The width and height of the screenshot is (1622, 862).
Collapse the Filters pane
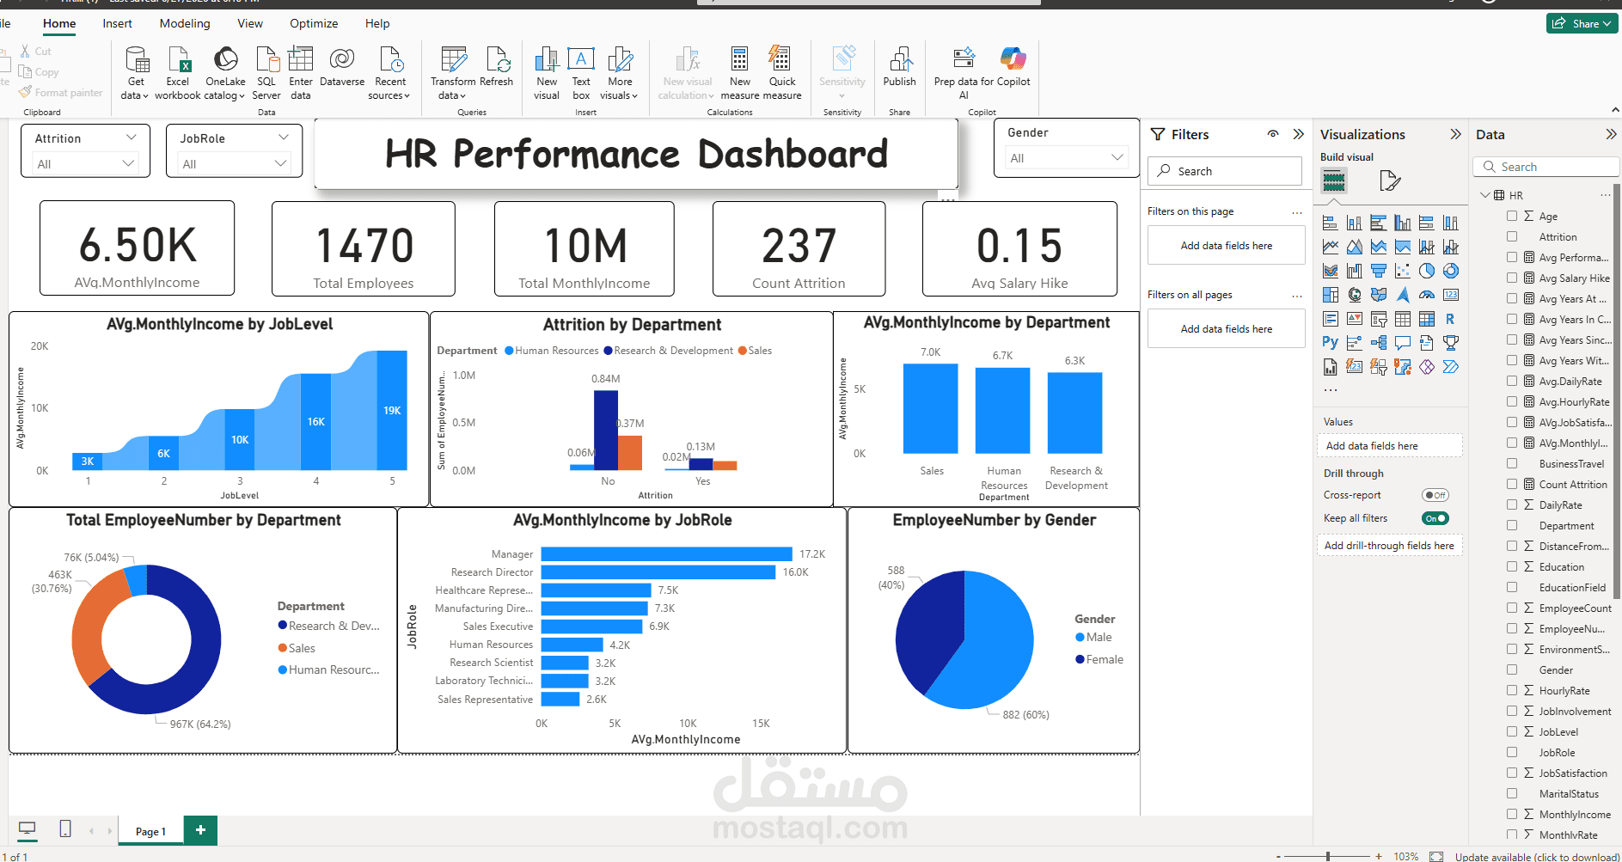click(x=1298, y=134)
